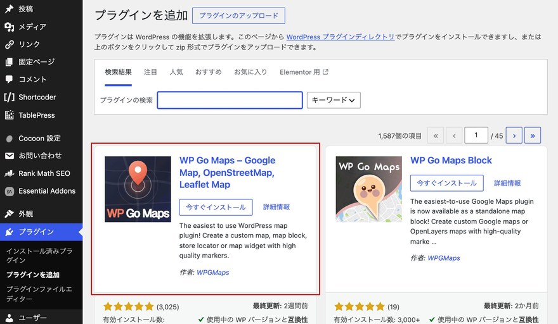This screenshot has height=324, width=558.
Task: Jump to the last results page
Action: click(x=533, y=135)
